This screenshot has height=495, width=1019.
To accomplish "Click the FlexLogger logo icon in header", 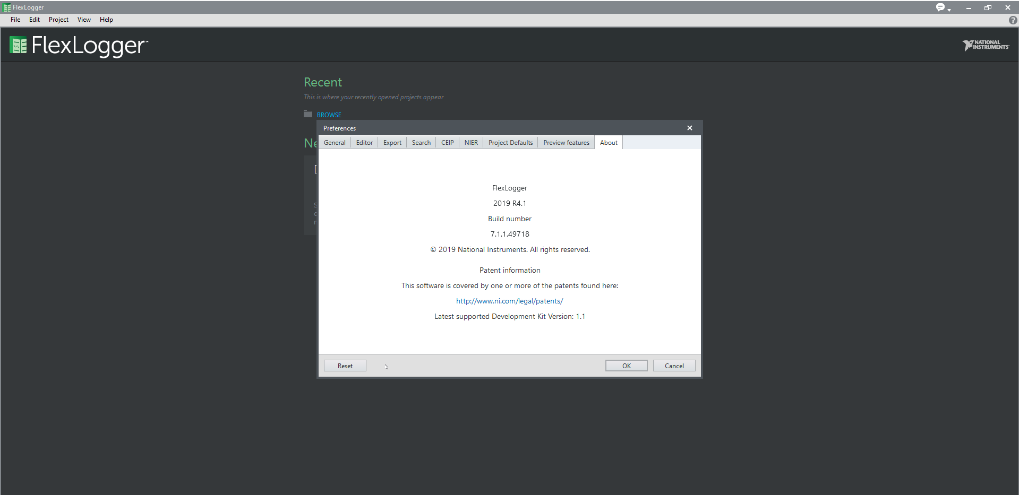I will [18, 45].
